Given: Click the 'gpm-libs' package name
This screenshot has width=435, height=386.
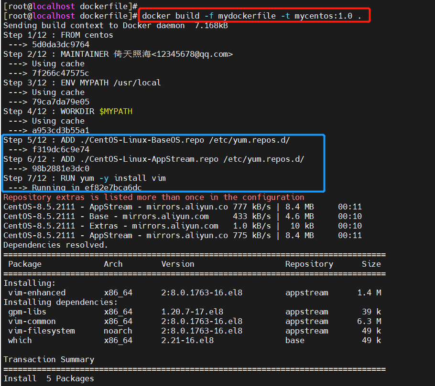Looking at the screenshot, I should [x=27, y=312].
